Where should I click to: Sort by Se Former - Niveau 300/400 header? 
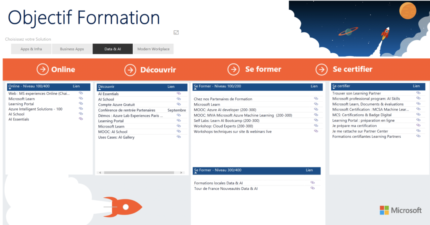click(x=218, y=170)
